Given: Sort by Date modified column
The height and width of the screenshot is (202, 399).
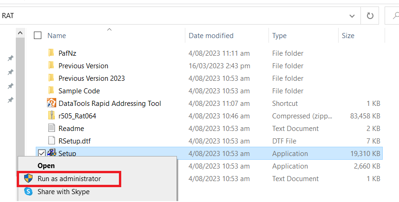Looking at the screenshot, I should click(211, 35).
